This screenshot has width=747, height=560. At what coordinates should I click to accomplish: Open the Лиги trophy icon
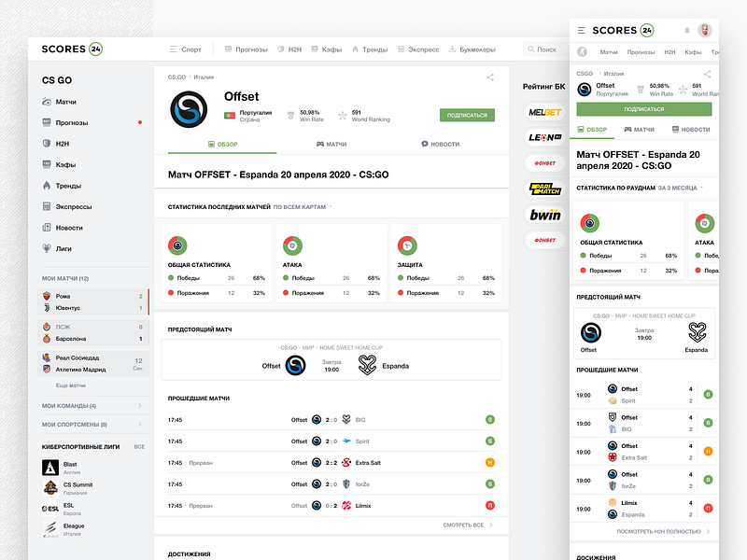pos(47,247)
